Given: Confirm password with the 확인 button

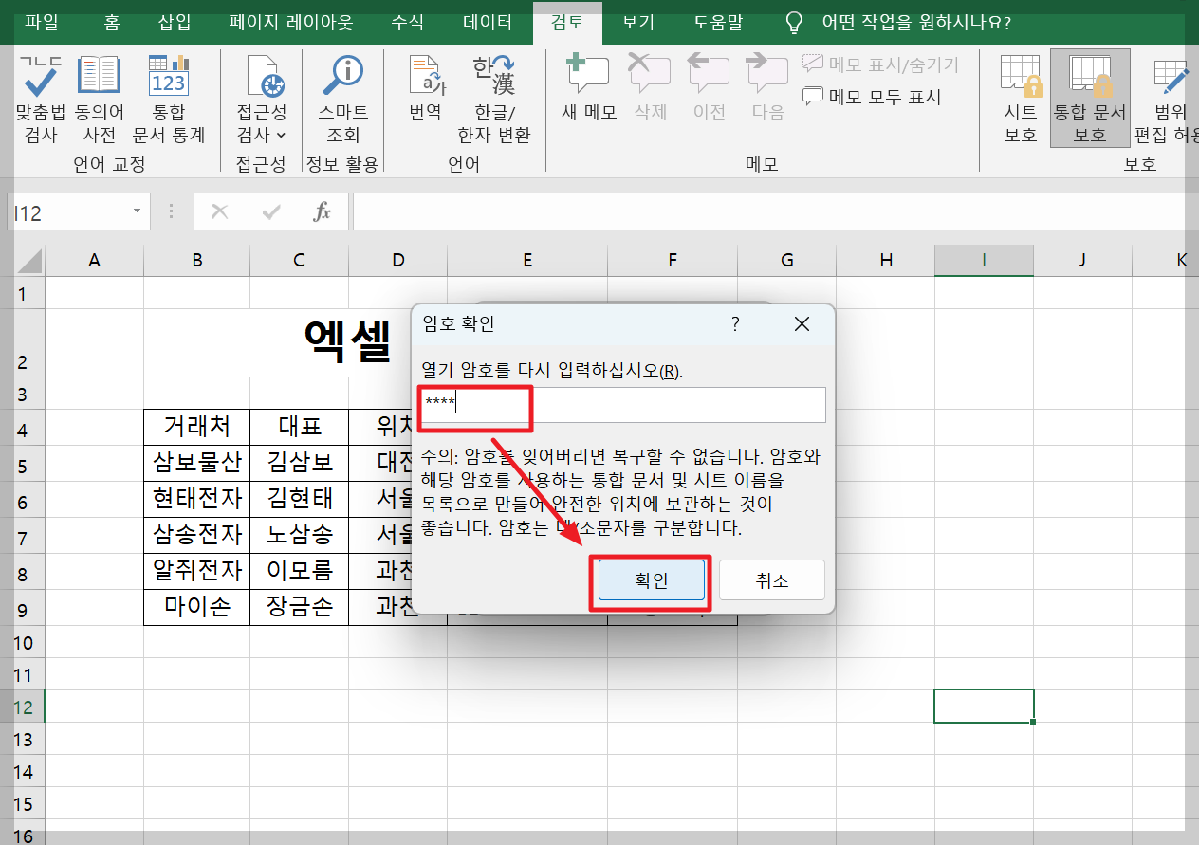Looking at the screenshot, I should pos(650,582).
